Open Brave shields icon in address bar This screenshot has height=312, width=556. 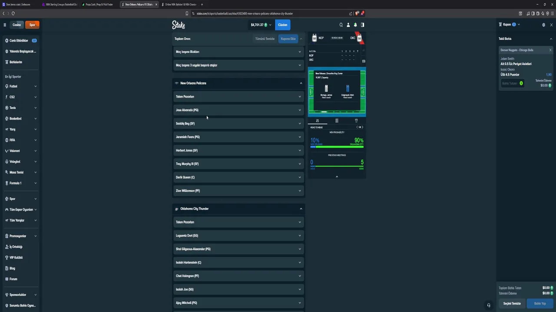357,13
